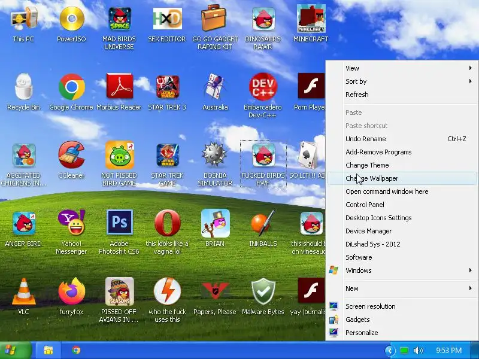Select DiLshad Sys - 2012 entry
Viewport: 479px width, 359px height.
point(402,244)
